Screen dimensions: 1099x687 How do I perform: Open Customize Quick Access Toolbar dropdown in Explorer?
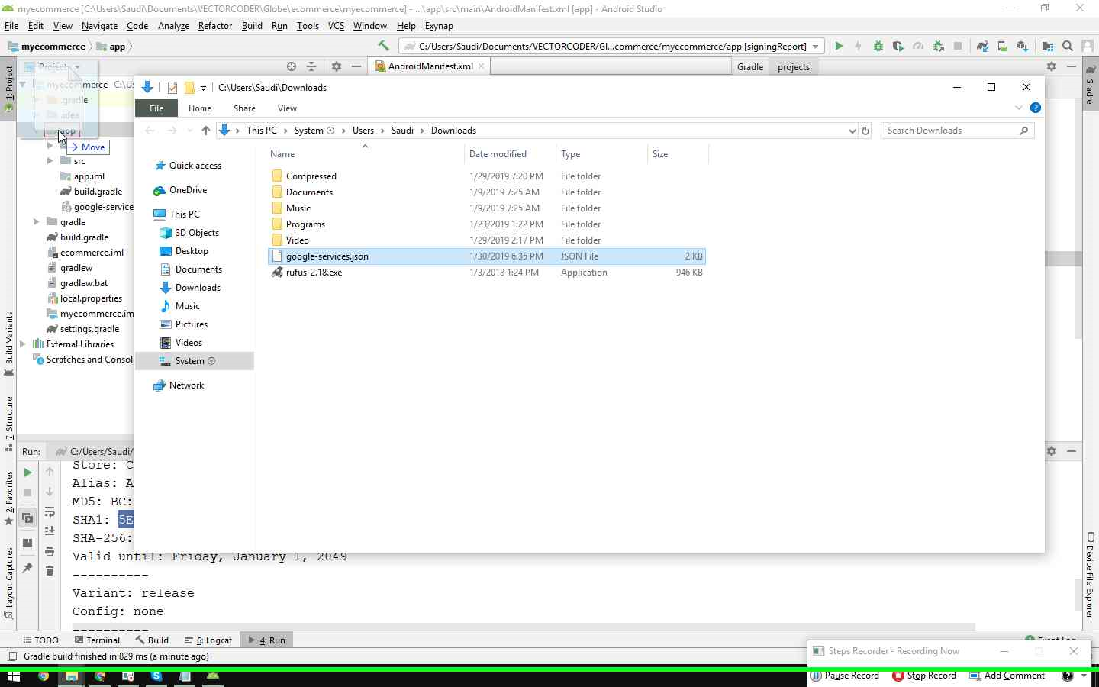coord(203,88)
